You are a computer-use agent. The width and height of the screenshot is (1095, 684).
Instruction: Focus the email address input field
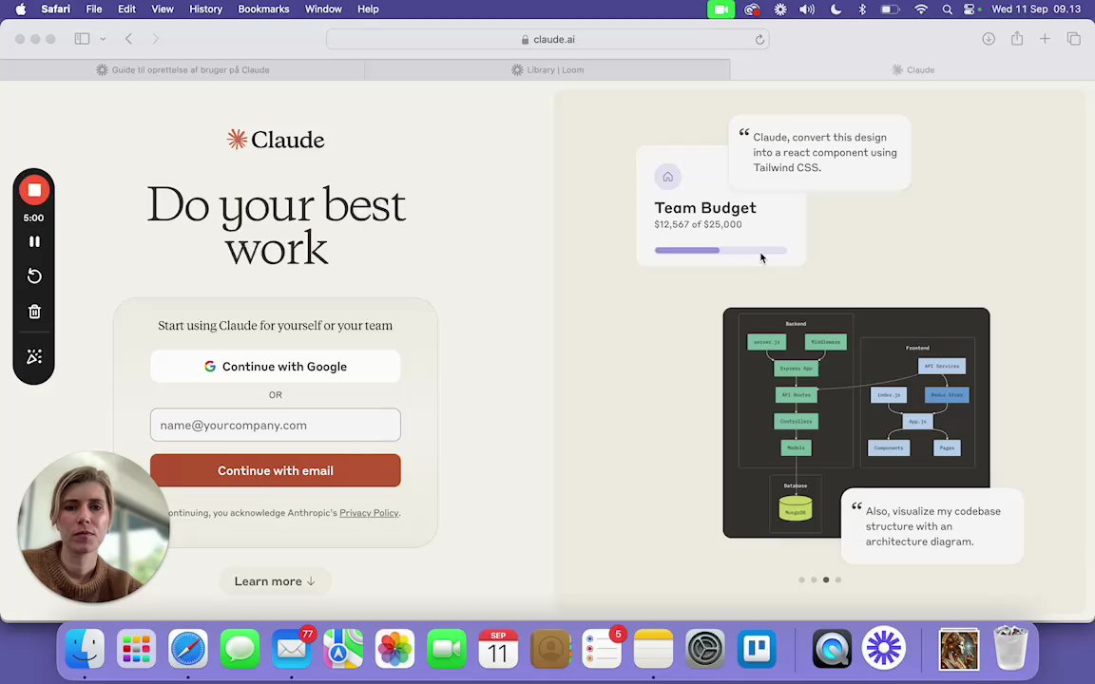275,425
